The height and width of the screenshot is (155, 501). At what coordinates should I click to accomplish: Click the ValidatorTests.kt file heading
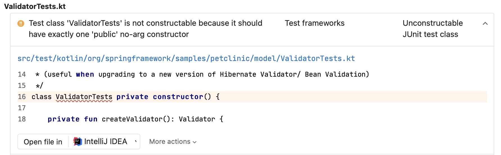pyautogui.click(x=35, y=6)
